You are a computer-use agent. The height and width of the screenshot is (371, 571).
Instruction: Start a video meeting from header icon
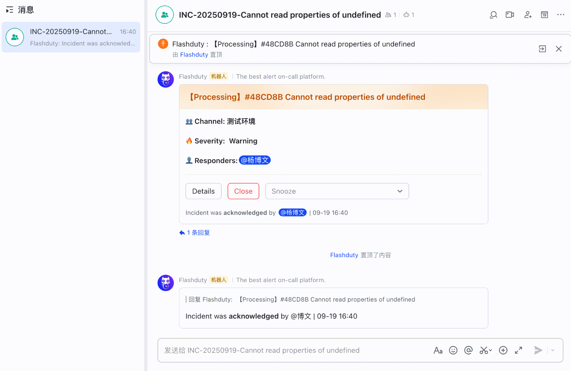pos(510,15)
